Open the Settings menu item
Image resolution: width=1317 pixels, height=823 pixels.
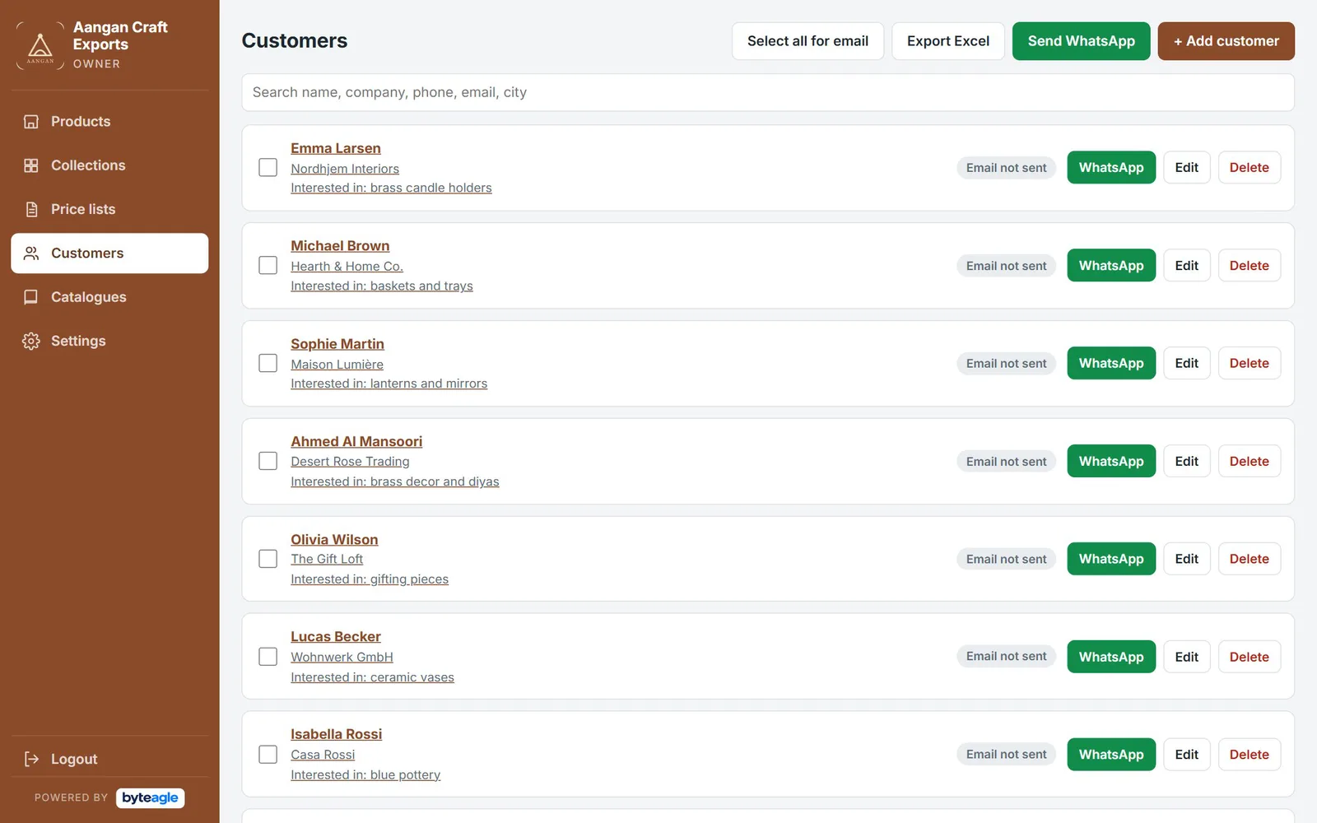[109, 341]
